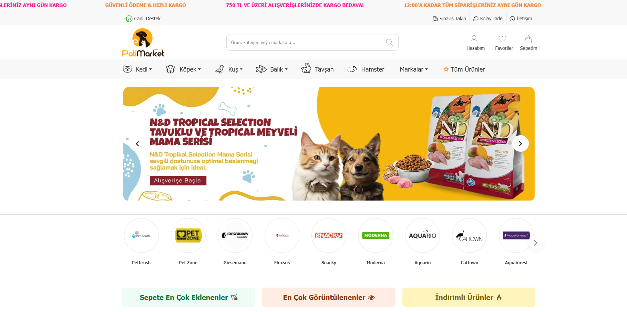Expand the Köpek dropdown menu
627x312 pixels.
click(x=183, y=69)
